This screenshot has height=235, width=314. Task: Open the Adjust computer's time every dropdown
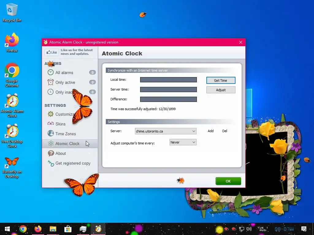[x=183, y=142]
